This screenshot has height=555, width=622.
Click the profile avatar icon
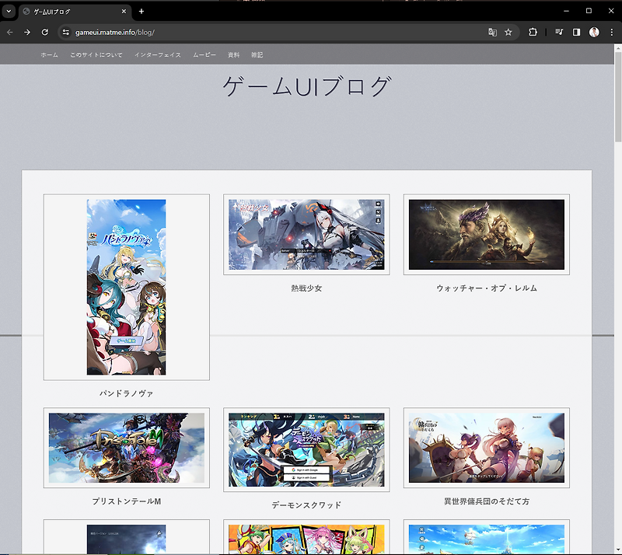pyautogui.click(x=595, y=32)
